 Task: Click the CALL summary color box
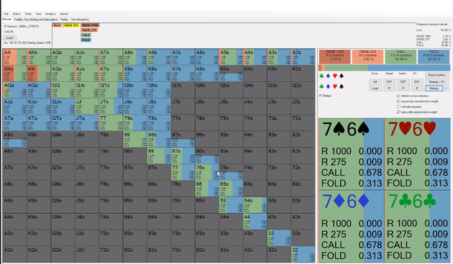(401, 57)
